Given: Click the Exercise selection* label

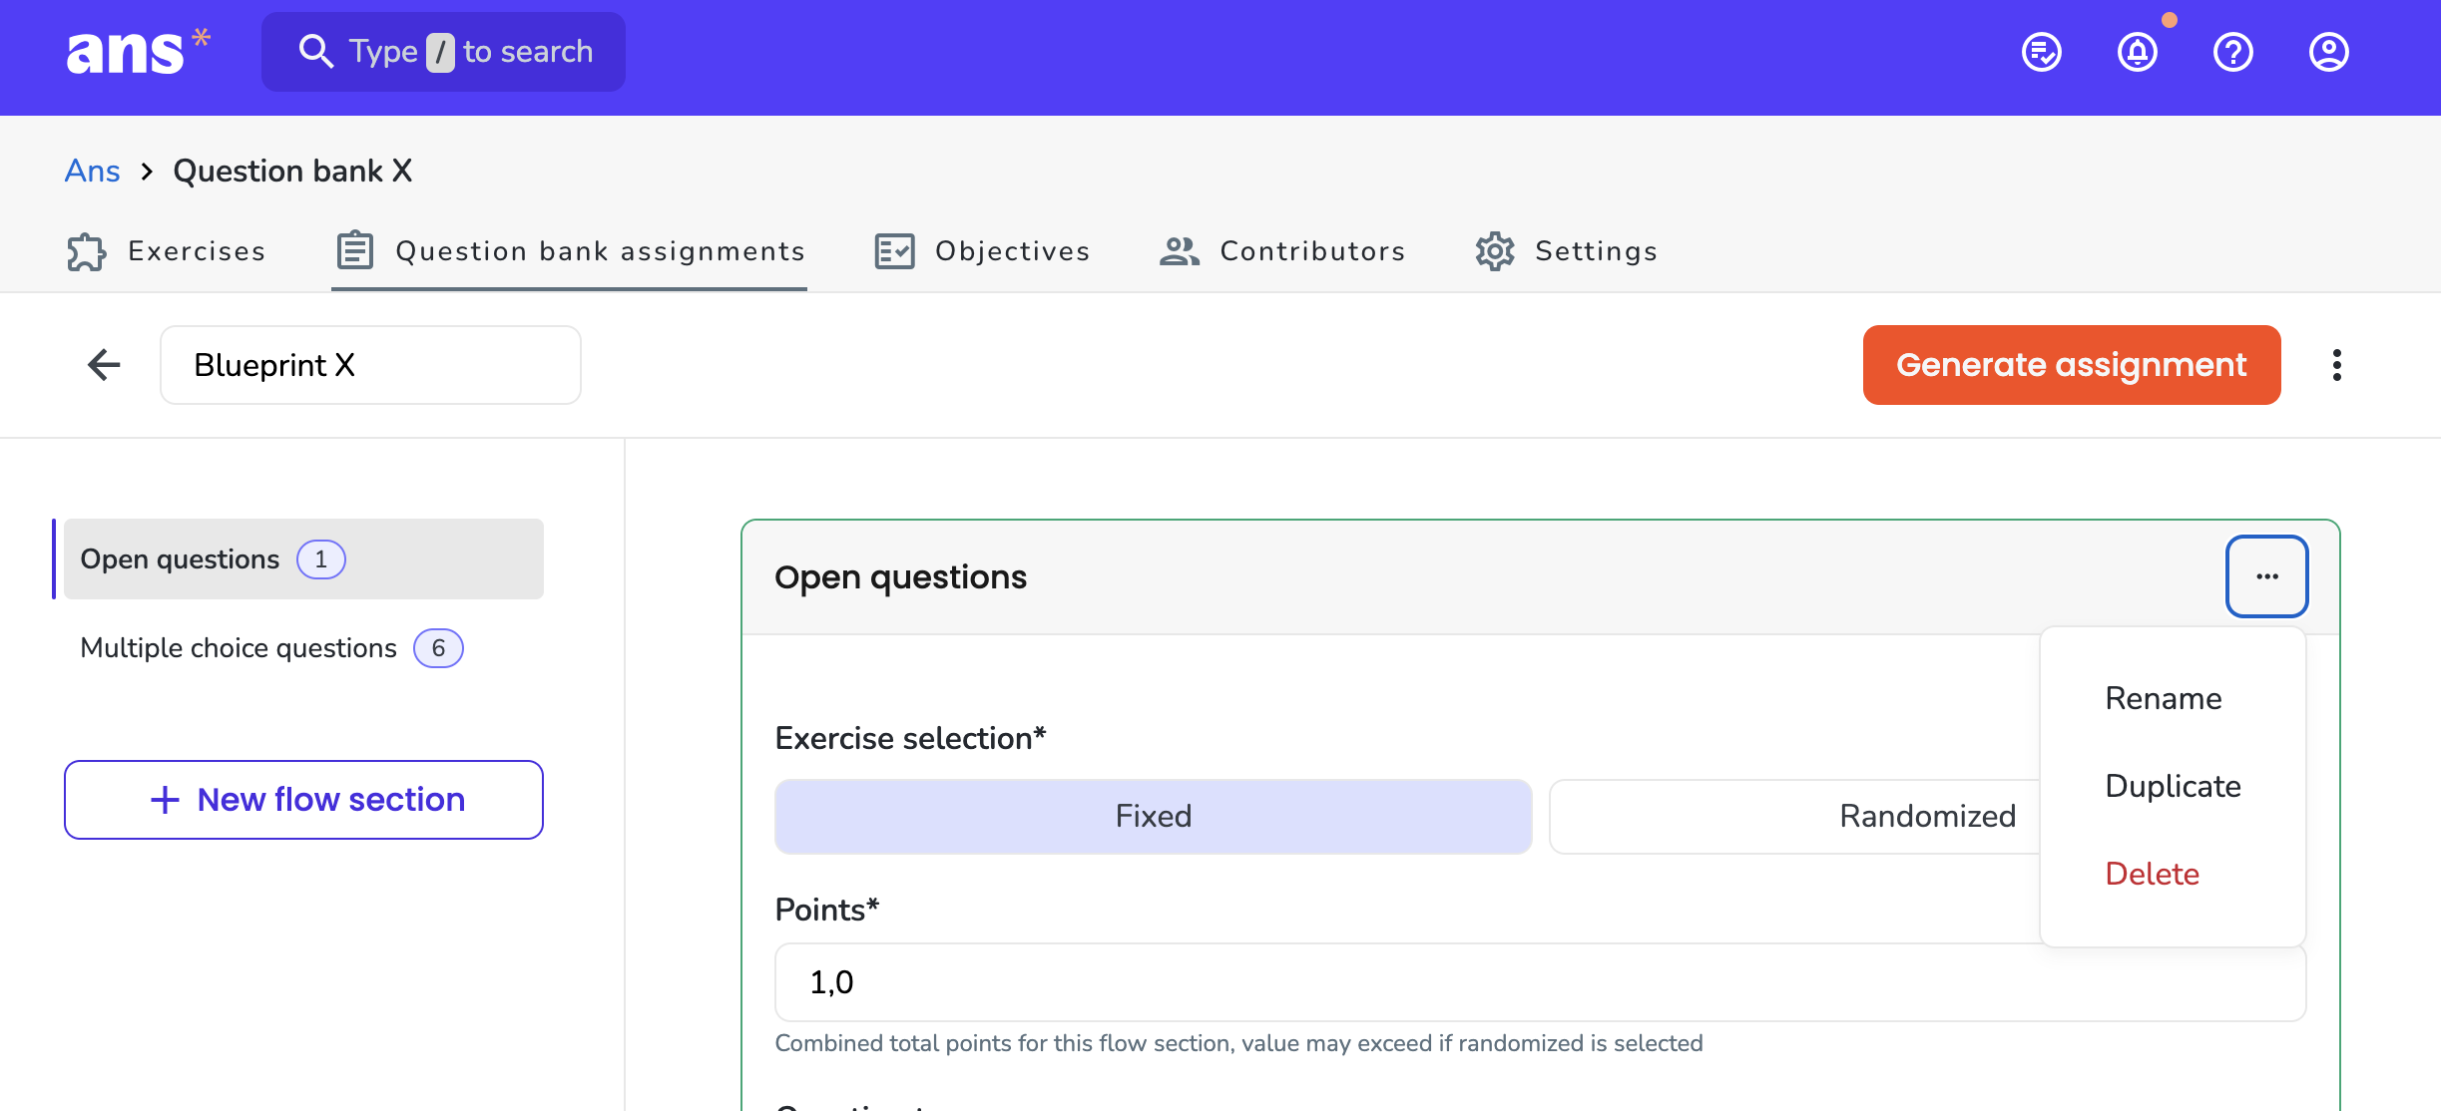Looking at the screenshot, I should [x=910, y=738].
